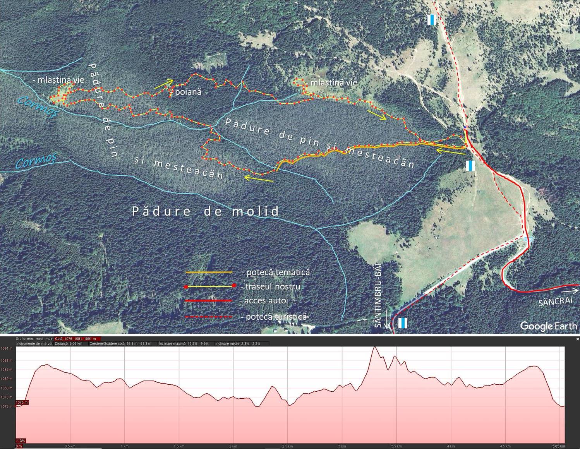Click the 1075 m elevation marker label
The width and height of the screenshot is (580, 449).
[22, 403]
